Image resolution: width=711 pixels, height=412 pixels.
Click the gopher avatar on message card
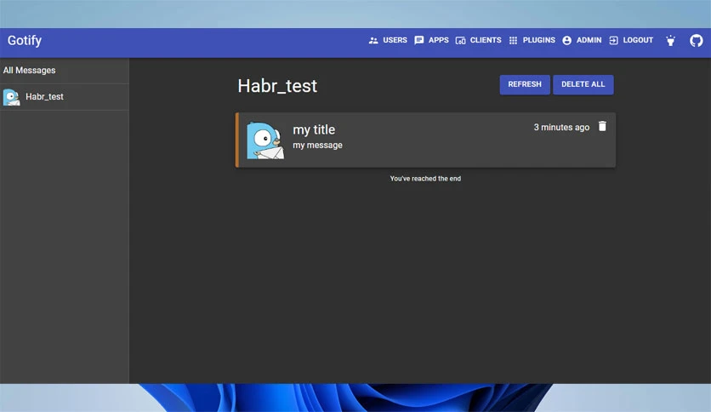265,140
